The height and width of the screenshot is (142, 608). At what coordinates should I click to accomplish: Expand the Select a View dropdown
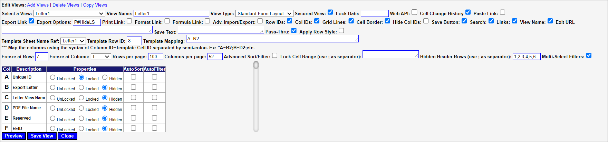pyautogui.click(x=69, y=13)
